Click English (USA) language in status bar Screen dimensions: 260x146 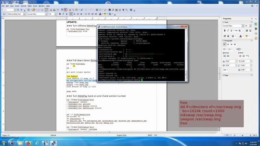[121, 135]
